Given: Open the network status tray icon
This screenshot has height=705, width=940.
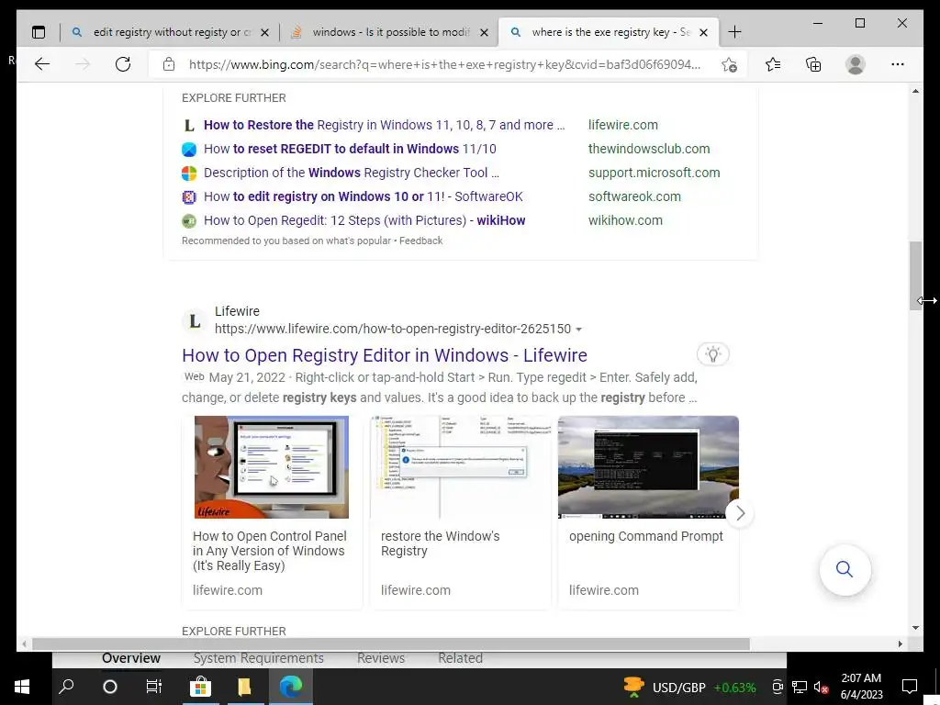Looking at the screenshot, I should [x=800, y=687].
